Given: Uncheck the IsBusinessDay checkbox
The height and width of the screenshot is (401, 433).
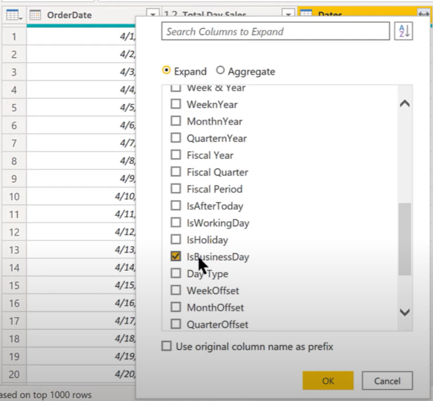Looking at the screenshot, I should 175,256.
